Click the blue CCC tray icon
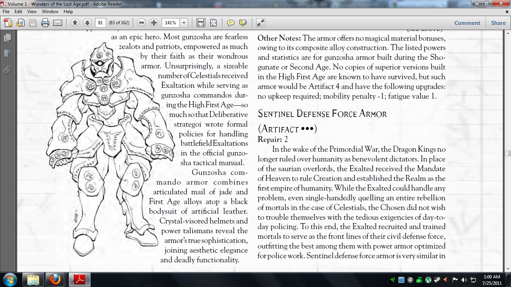The image size is (511, 287). (401, 280)
